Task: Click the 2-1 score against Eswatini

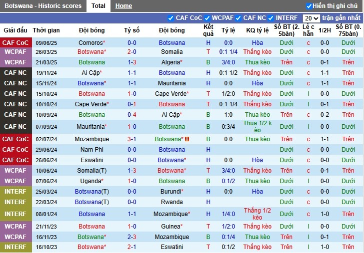Action: 132,247
